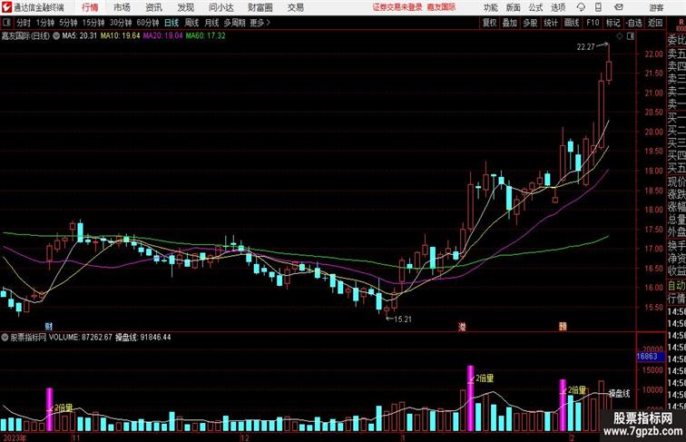
Task: Open the 多周期 view
Action: (x=234, y=23)
